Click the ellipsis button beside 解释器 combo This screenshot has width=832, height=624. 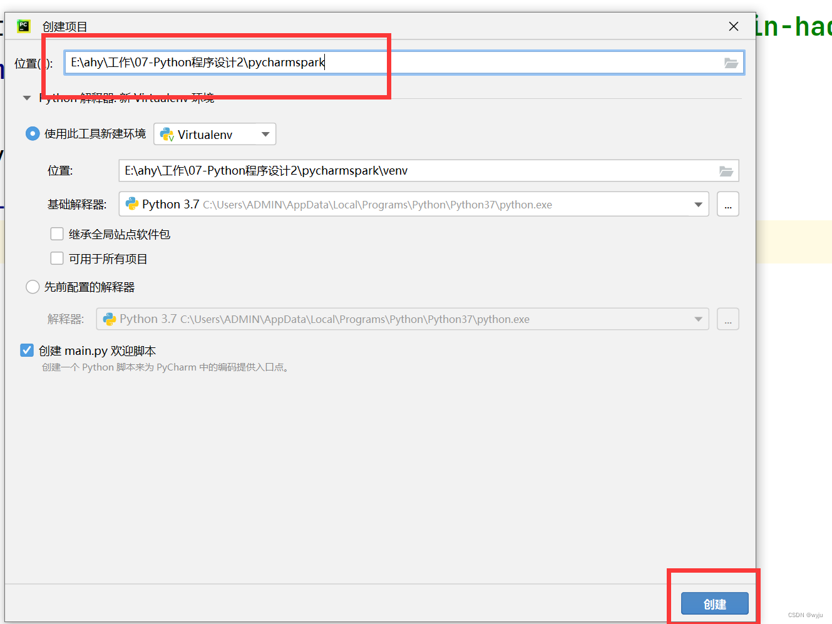point(727,319)
